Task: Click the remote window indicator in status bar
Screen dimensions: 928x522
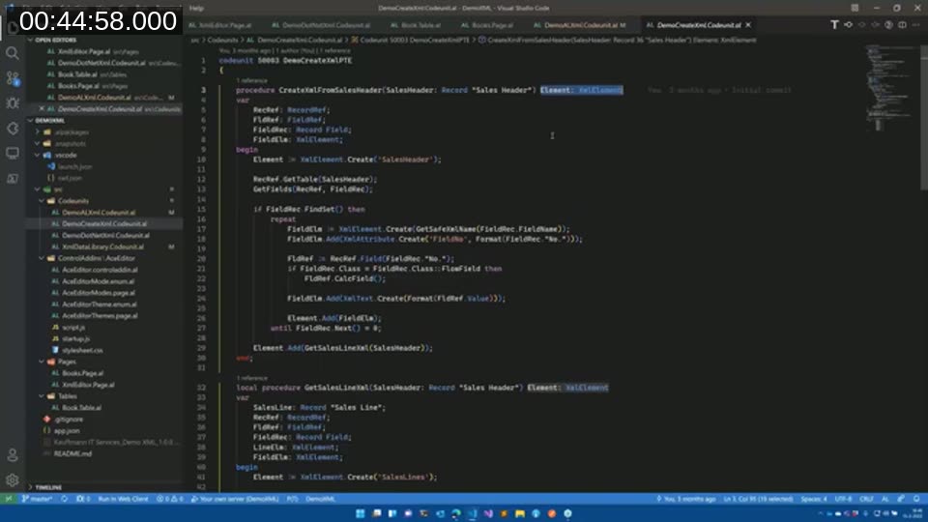Action: (x=9, y=499)
